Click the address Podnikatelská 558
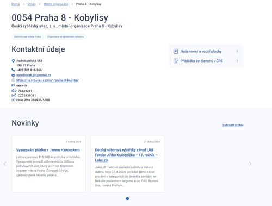272x206 pixels. [29, 61]
